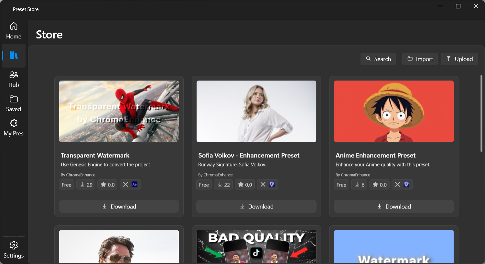The height and width of the screenshot is (264, 485).
Task: Click the shield icon on Sofia Volkov card
Action: 272,185
